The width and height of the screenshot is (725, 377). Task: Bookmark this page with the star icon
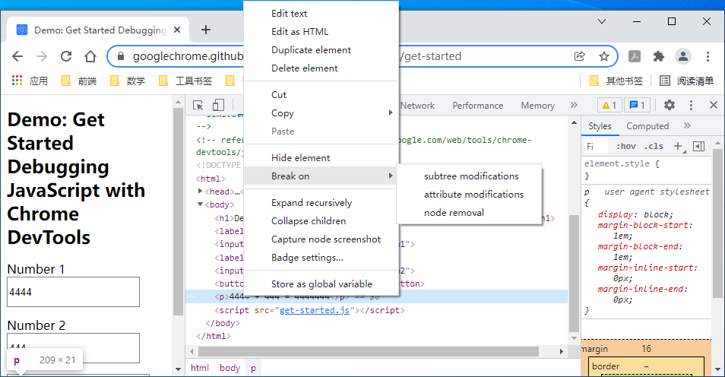[604, 56]
